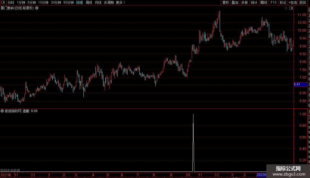Open the 股朋指标网 indicator dropdown
Viewport: 310px width, 178px height.
[2, 111]
